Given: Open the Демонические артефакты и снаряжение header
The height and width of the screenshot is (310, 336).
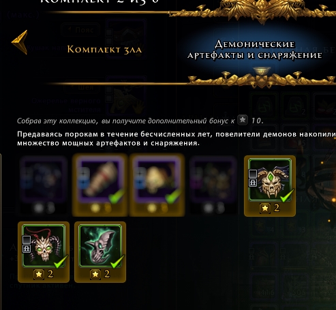Looking at the screenshot, I should 255,50.
